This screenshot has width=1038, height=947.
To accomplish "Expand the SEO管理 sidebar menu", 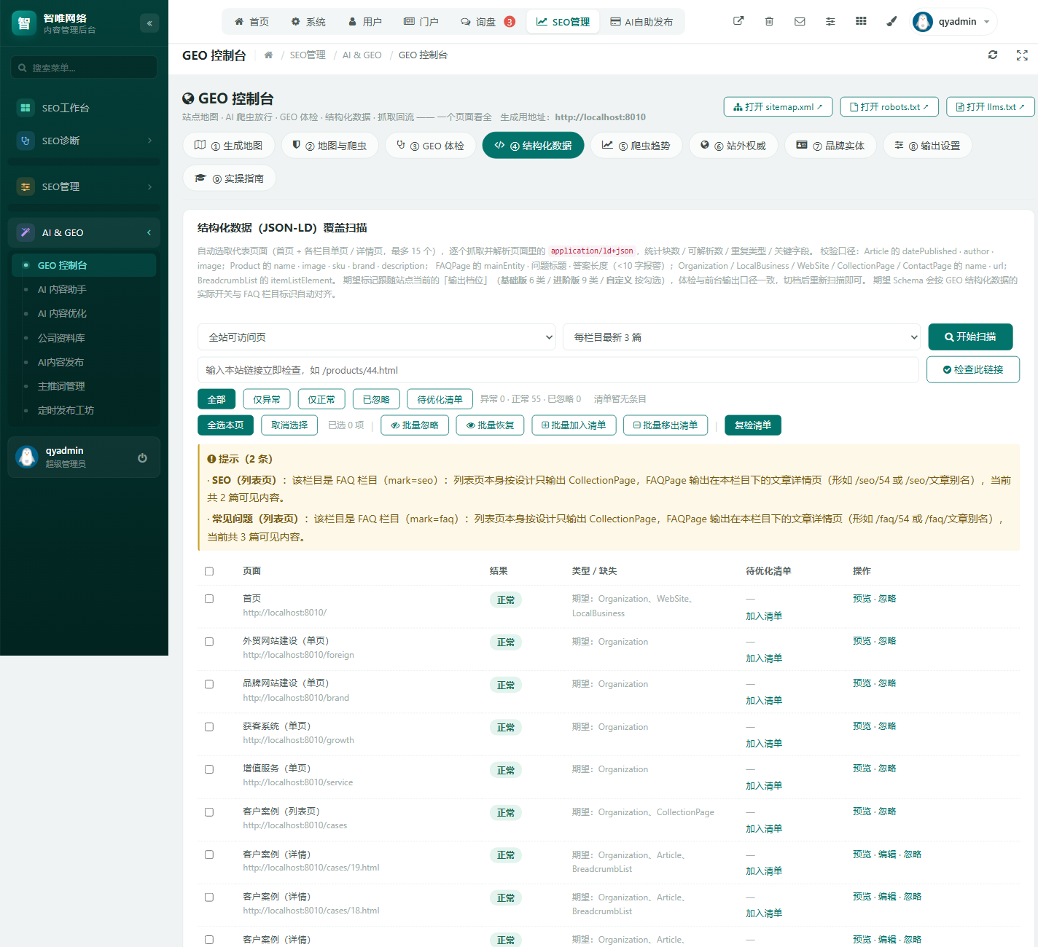I will tap(85, 186).
